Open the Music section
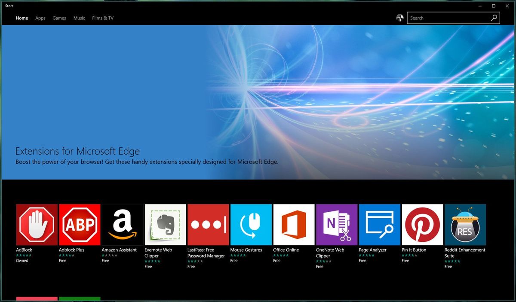Screen dimensions: 516x302 (79, 18)
